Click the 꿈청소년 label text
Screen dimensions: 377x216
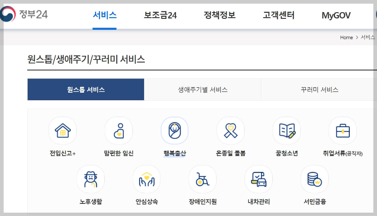[x=287, y=153]
